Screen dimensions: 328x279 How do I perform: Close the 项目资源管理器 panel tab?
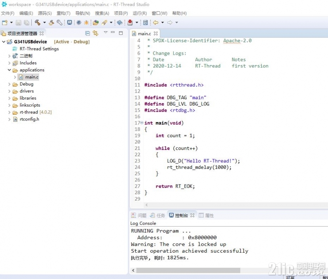point(41,33)
